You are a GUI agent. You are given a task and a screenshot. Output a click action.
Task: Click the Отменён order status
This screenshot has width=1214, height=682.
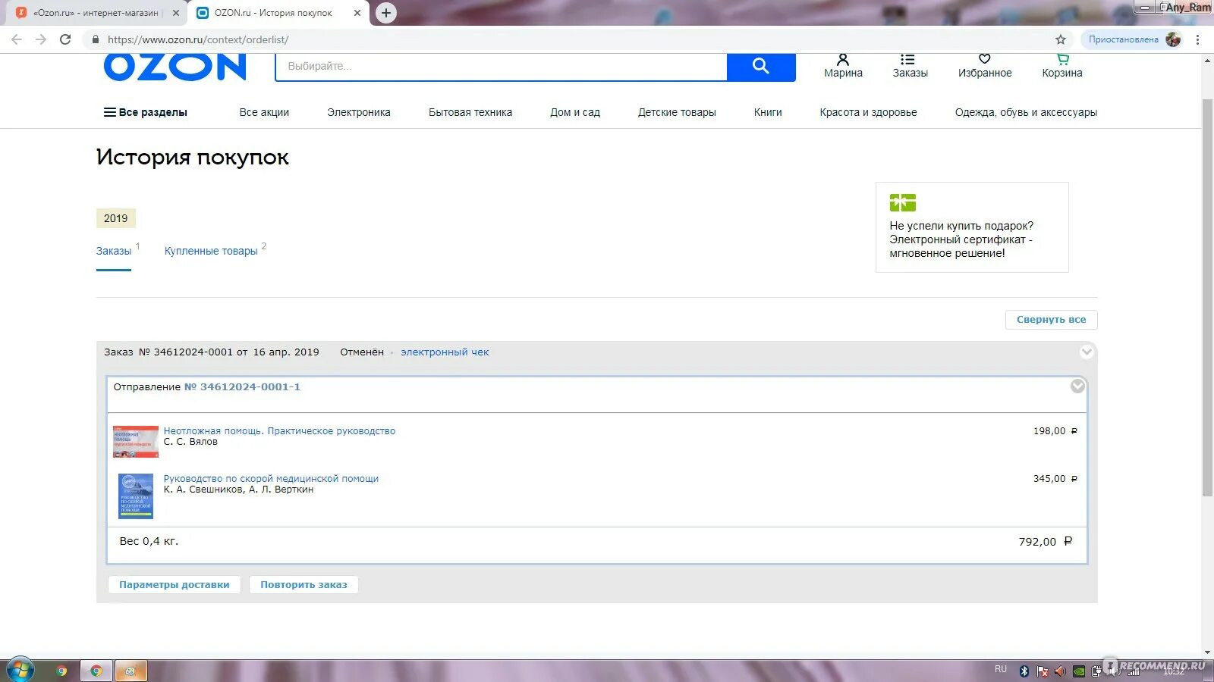pos(362,352)
